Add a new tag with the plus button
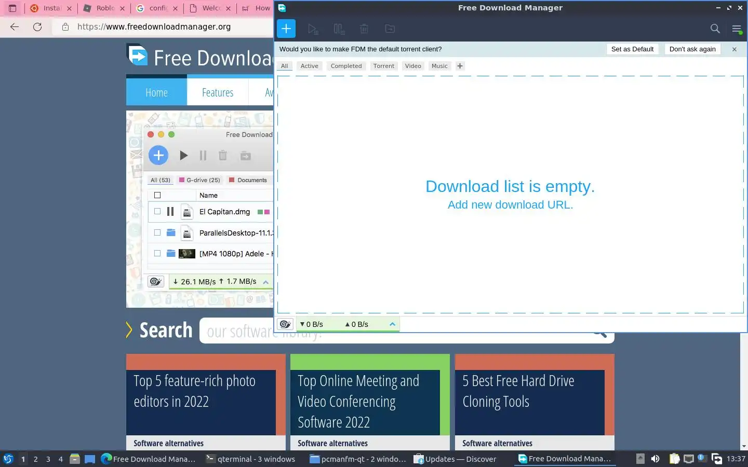This screenshot has height=467, width=748. coord(460,66)
